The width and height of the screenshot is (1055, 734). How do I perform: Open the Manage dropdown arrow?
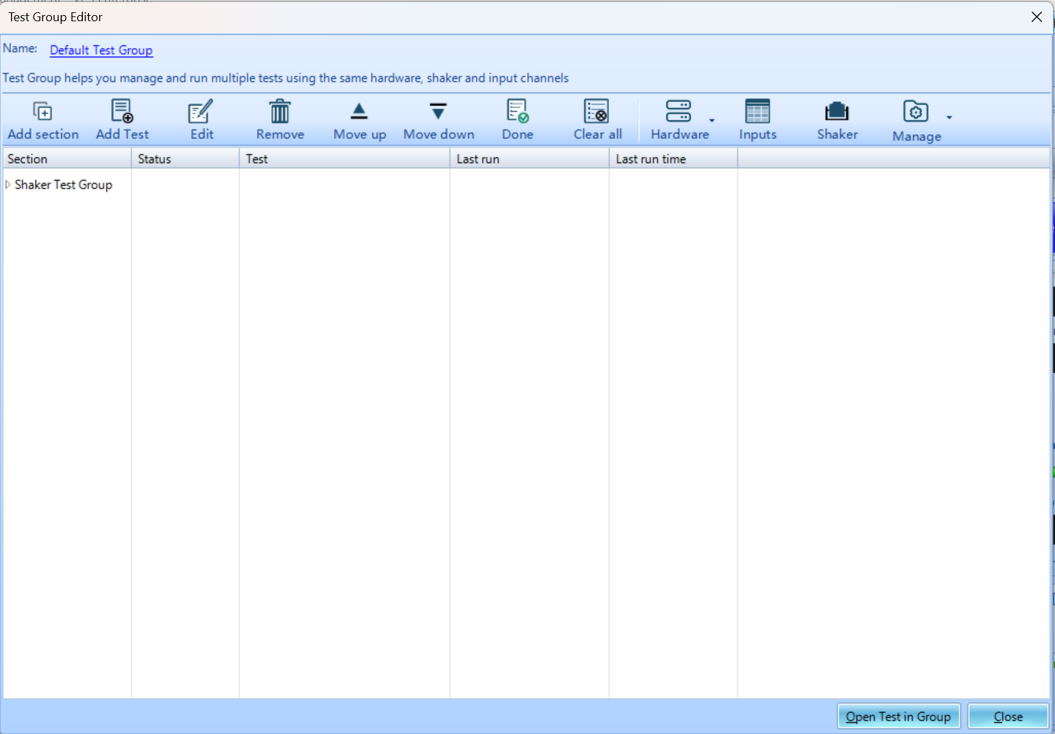949,118
